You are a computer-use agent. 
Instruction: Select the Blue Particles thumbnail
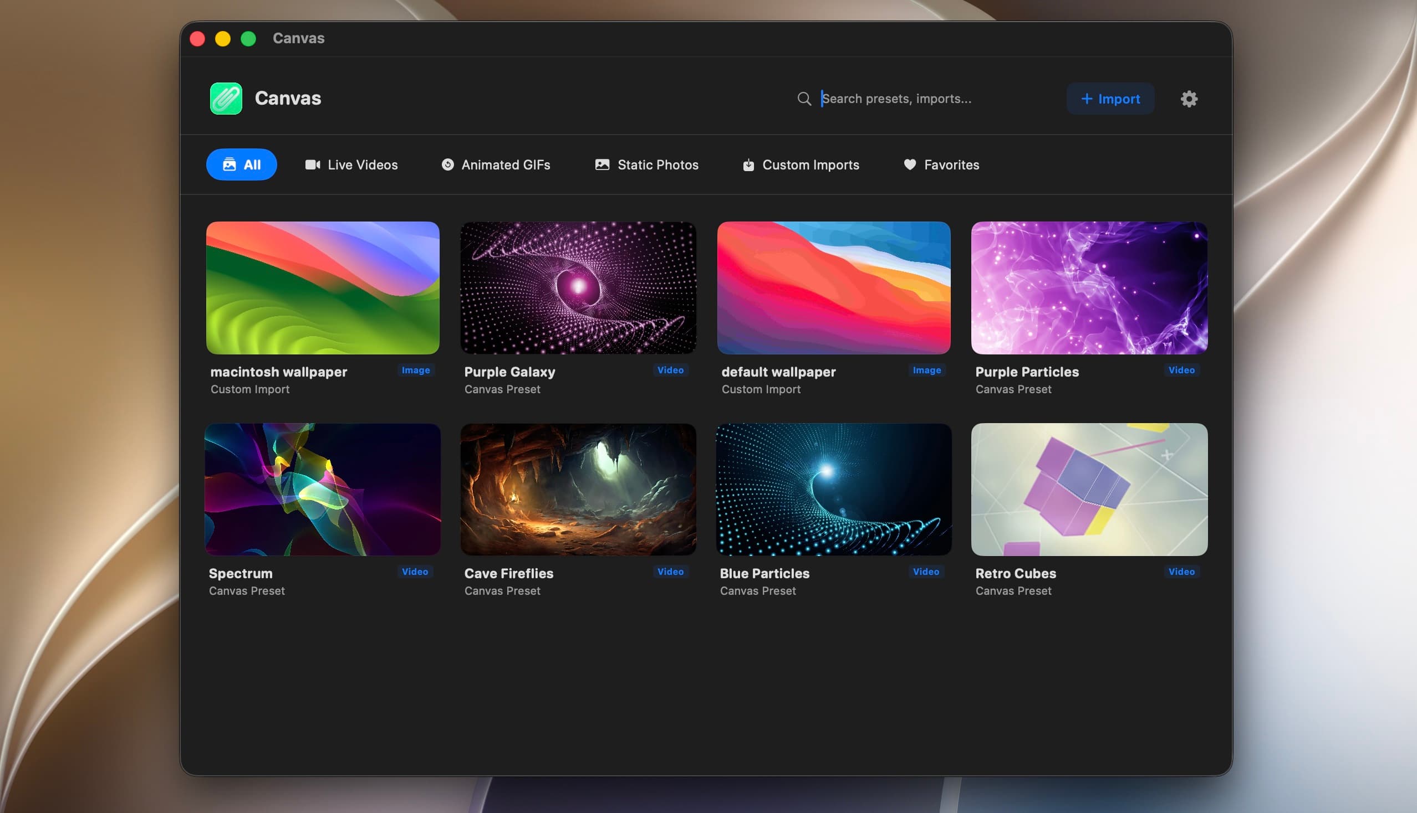833,490
